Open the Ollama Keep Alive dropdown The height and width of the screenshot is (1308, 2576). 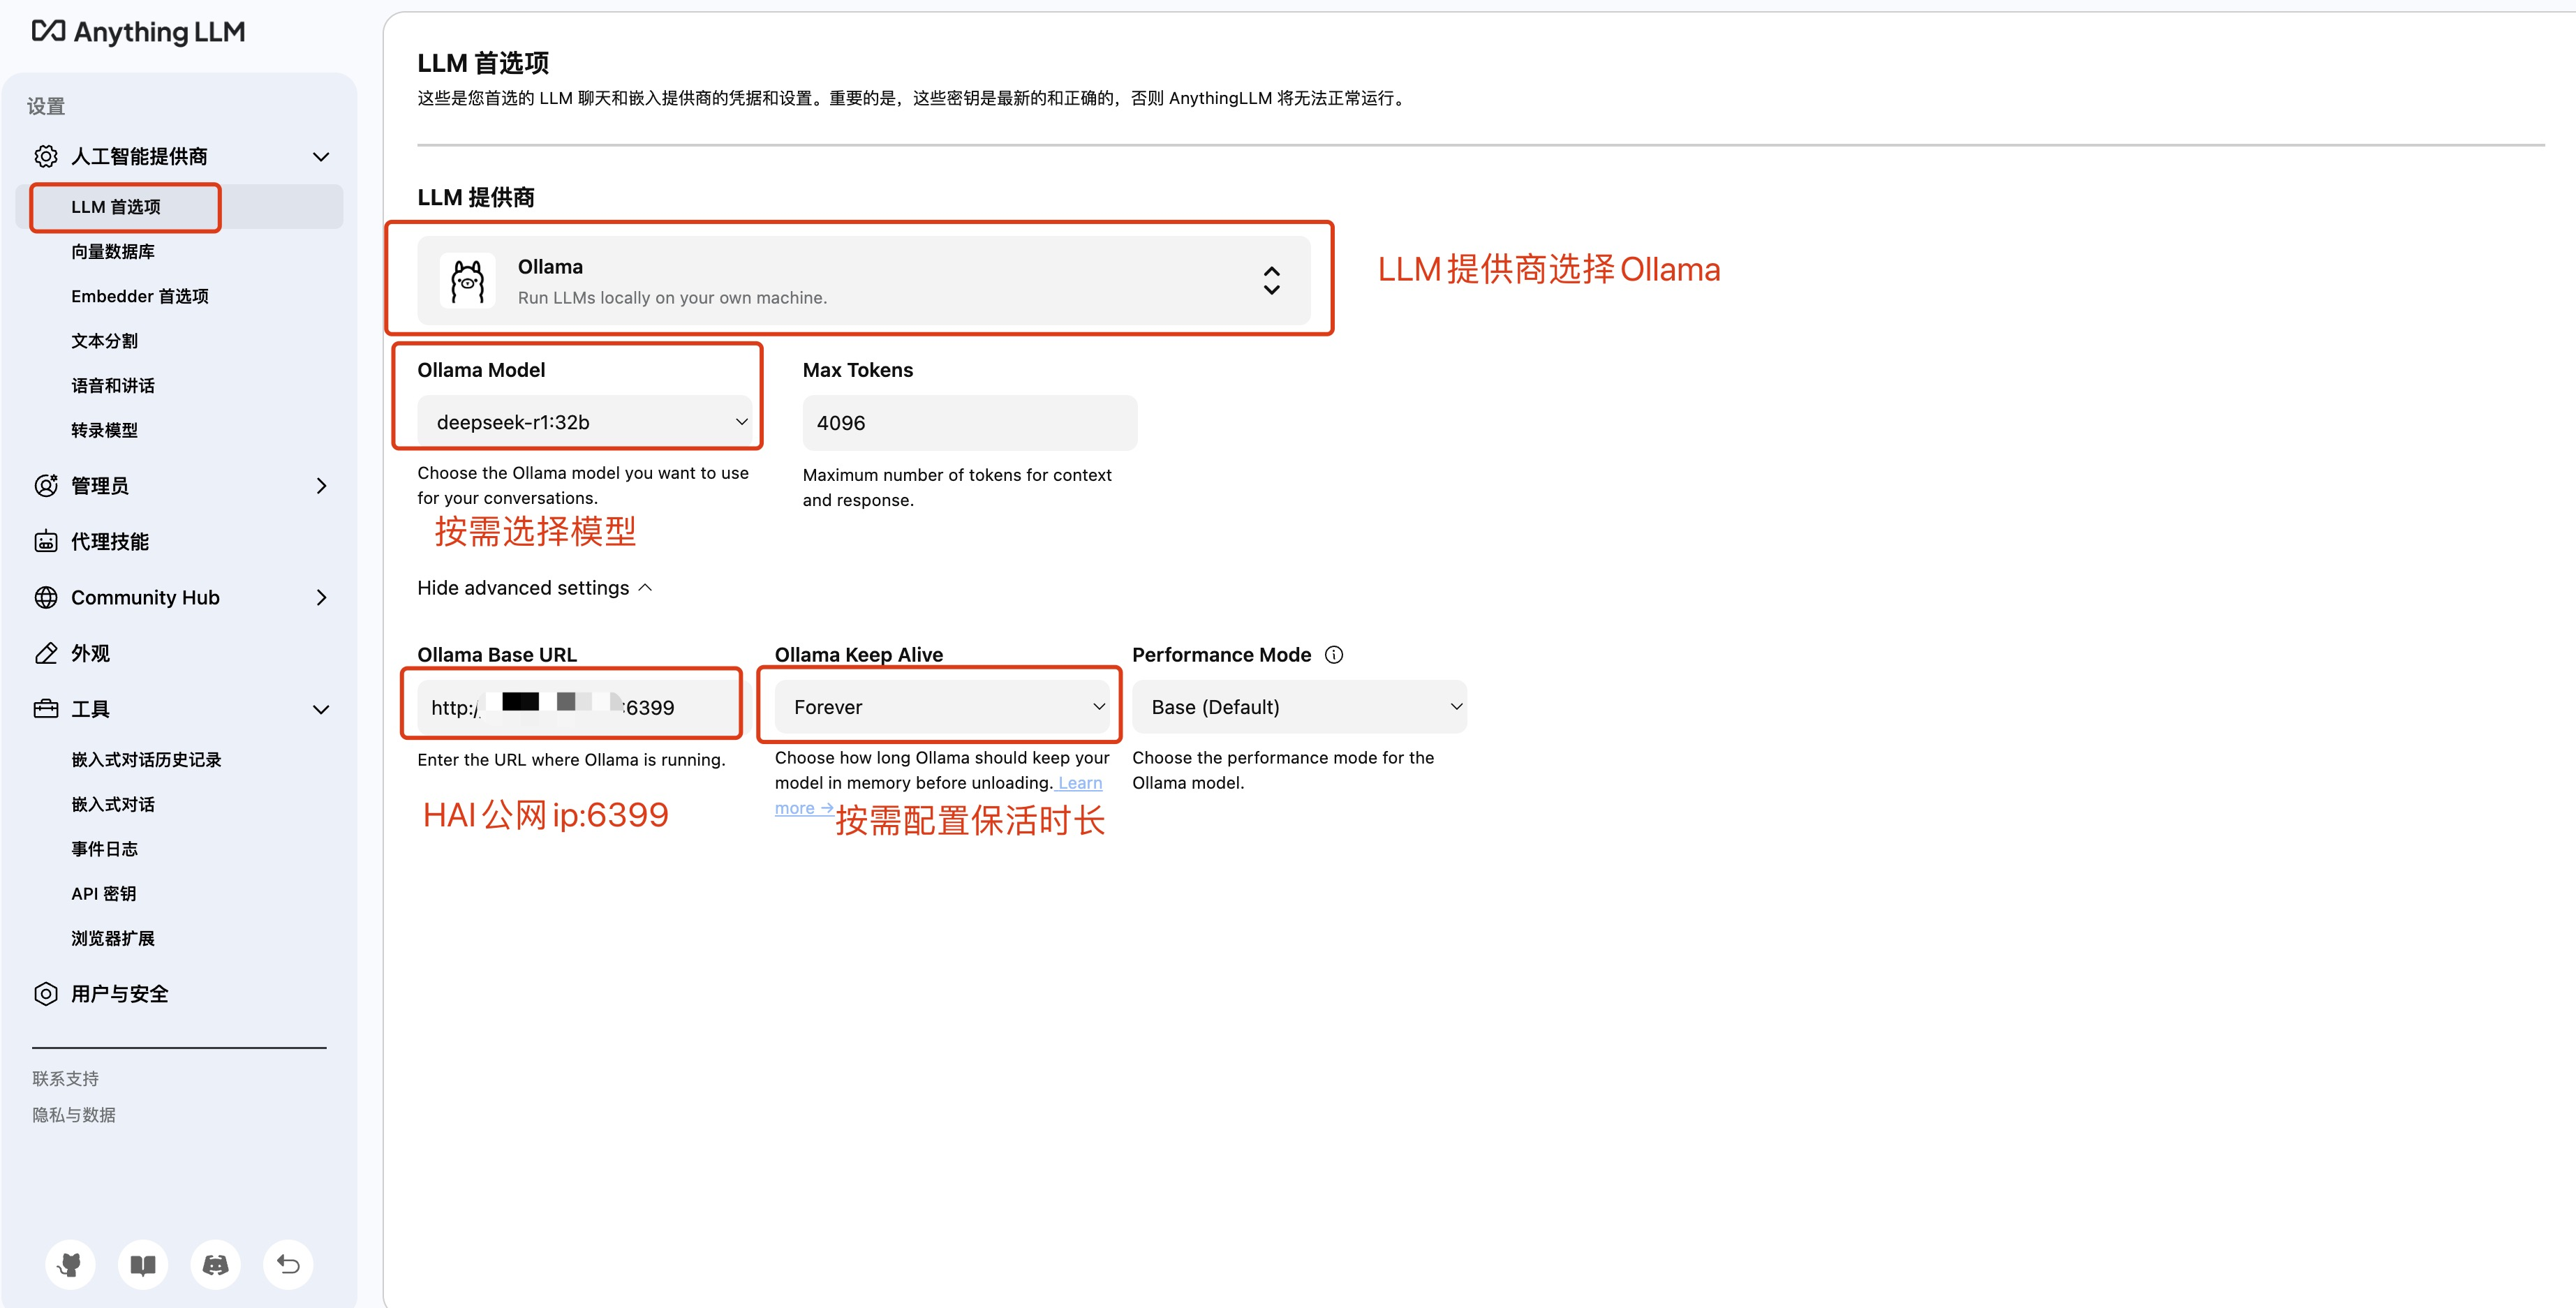coord(942,707)
